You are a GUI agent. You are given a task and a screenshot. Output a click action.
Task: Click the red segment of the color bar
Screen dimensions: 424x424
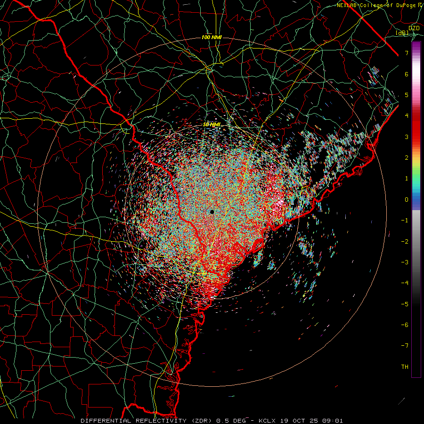416,127
